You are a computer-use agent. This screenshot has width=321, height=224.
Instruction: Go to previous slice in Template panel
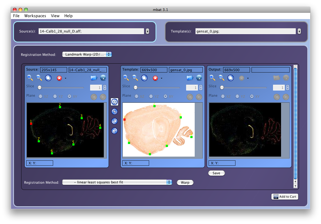[x=190, y=97]
